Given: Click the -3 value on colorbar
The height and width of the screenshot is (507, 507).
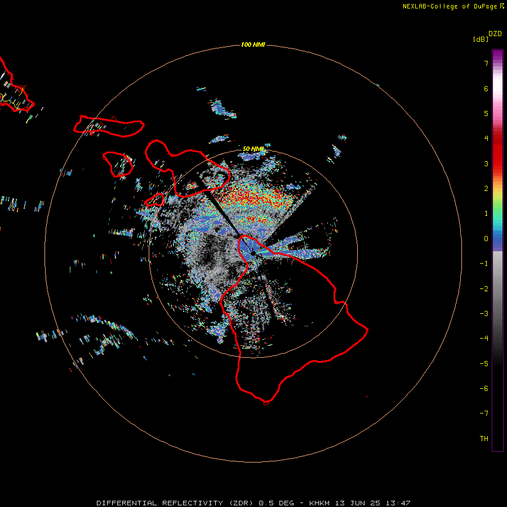Looking at the screenshot, I should click(484, 314).
